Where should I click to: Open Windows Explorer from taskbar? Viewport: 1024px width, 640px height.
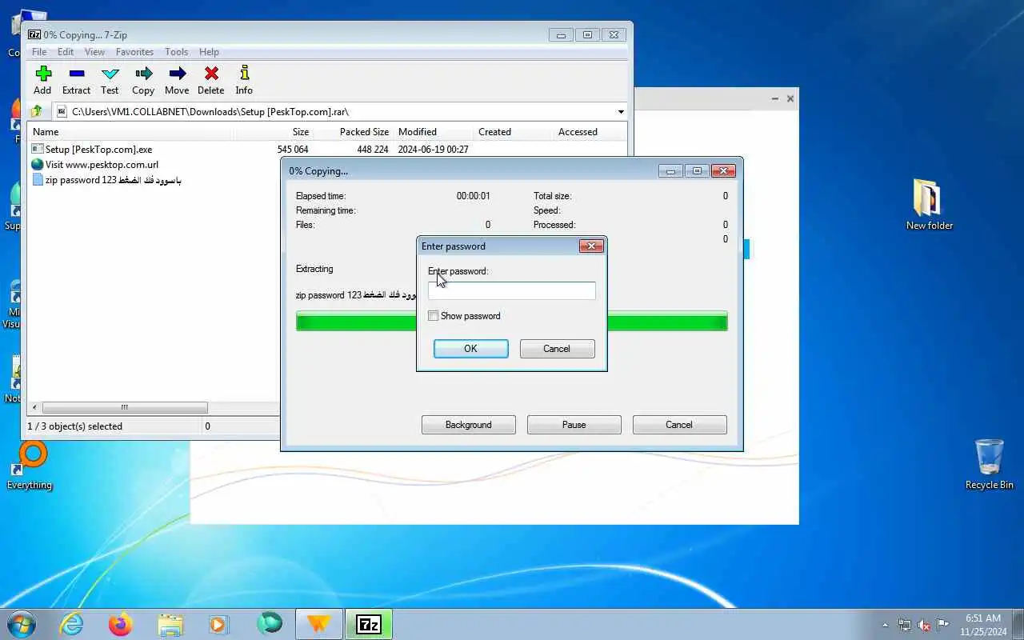(170, 624)
